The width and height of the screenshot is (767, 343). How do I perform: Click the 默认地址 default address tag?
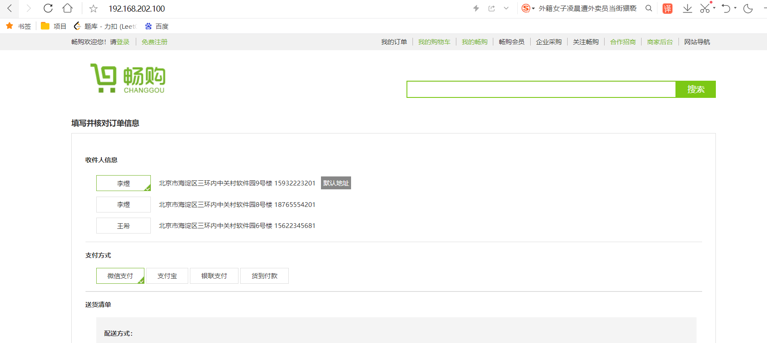click(336, 183)
